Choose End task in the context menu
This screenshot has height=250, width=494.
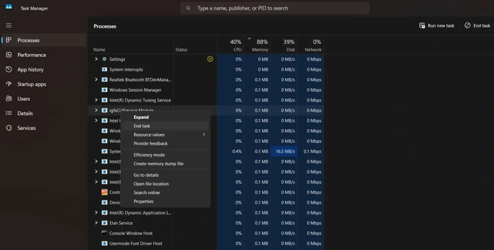point(165,126)
